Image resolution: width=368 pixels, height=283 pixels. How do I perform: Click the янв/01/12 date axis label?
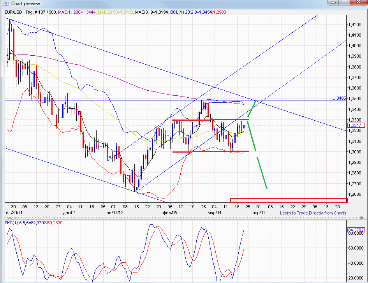coord(114,213)
